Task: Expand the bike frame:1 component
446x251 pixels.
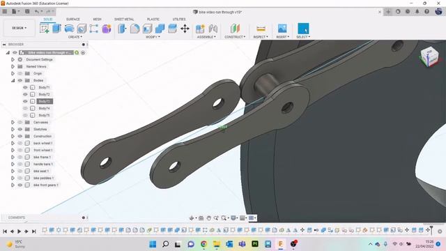Action: point(13,157)
